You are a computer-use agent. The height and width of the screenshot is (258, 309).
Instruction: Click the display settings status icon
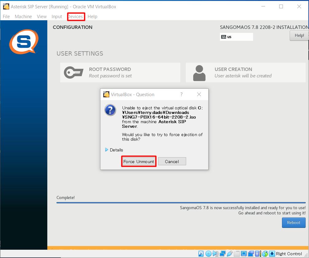[x=244, y=254]
